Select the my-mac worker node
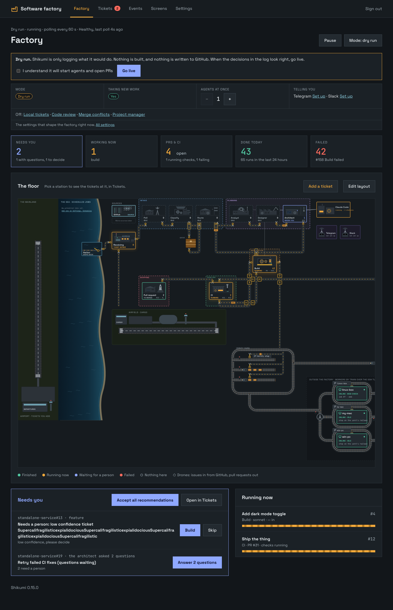 [352, 417]
